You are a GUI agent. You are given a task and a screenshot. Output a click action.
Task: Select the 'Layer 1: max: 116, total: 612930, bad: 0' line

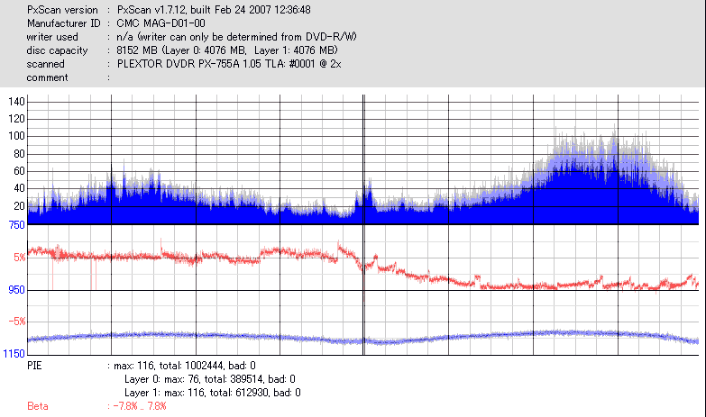[x=213, y=393]
